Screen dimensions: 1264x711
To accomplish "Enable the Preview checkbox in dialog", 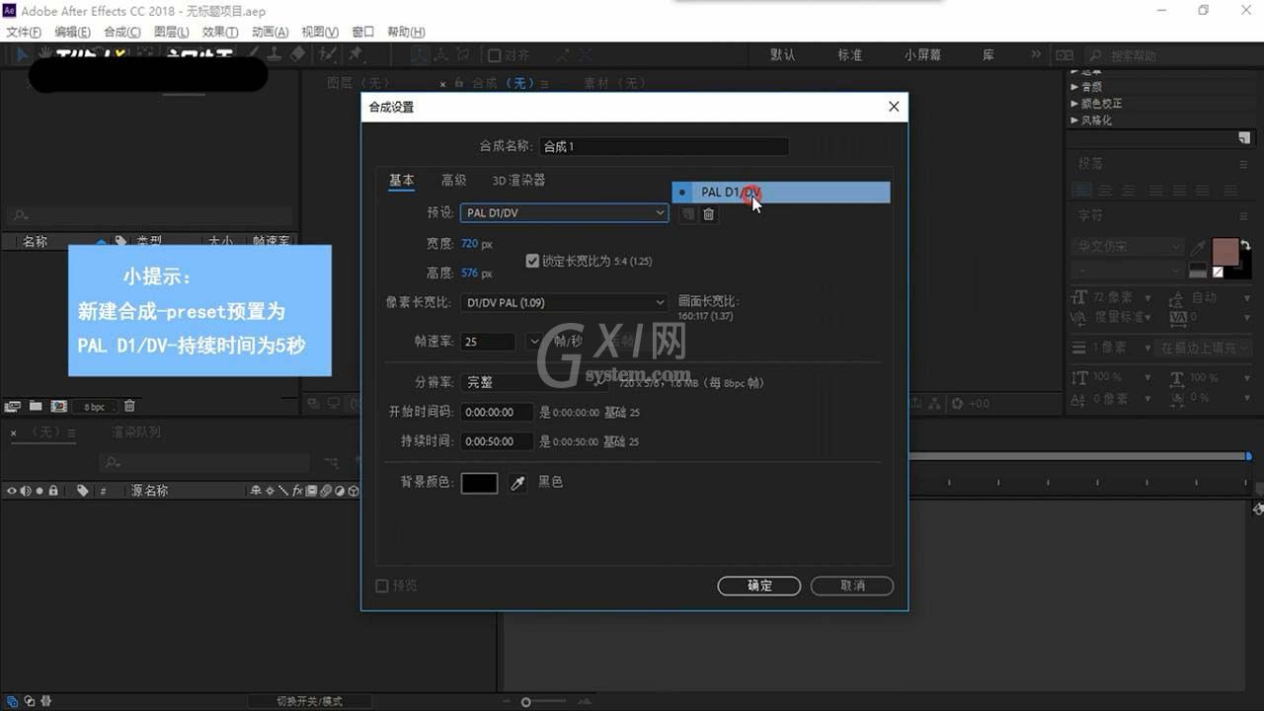I will pyautogui.click(x=382, y=586).
